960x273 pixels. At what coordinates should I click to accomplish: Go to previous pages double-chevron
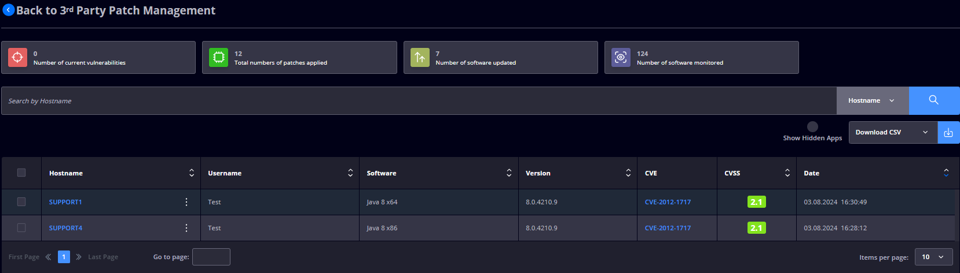[48, 257]
